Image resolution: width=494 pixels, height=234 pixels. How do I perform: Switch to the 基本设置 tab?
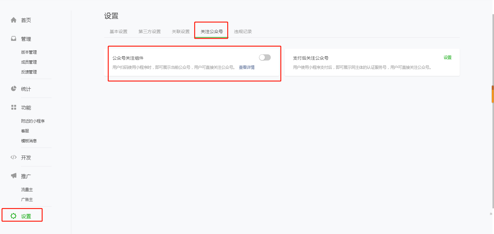[119, 31]
